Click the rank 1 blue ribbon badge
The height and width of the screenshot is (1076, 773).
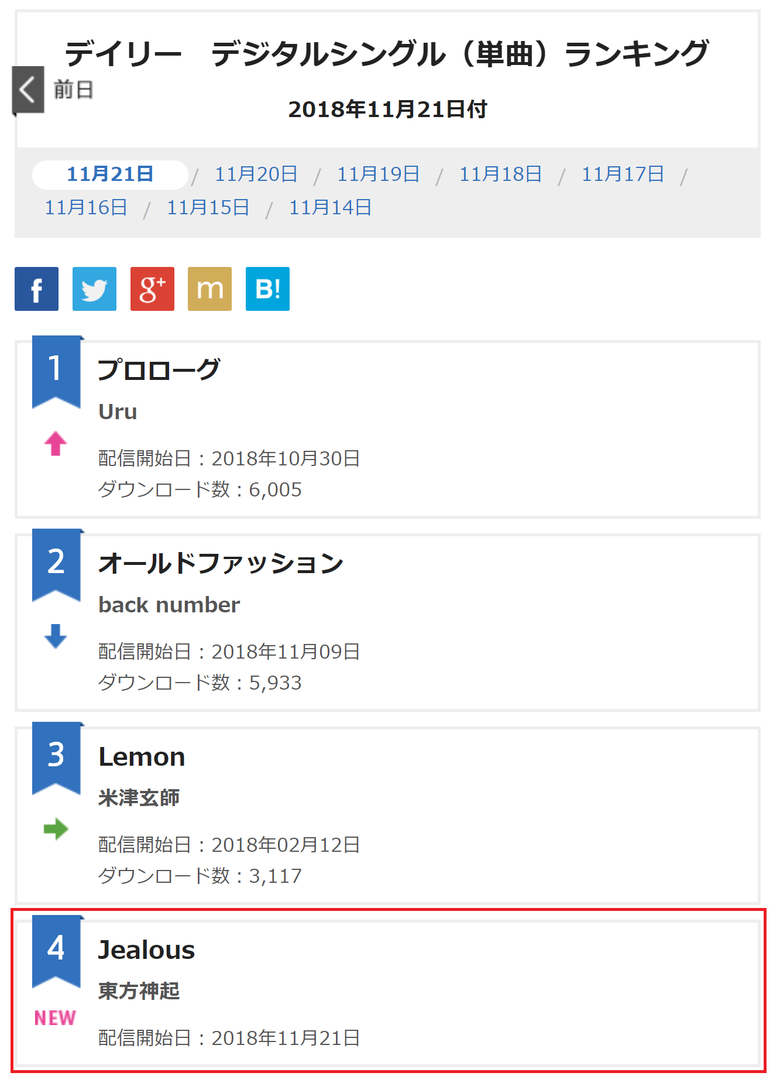tap(56, 369)
